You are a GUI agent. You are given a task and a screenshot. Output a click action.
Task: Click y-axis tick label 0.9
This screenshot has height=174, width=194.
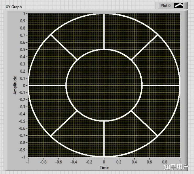click(23, 21)
